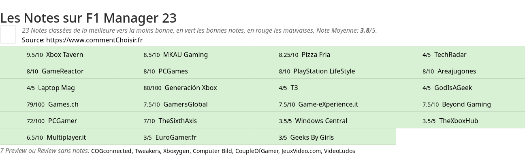Image resolution: width=525 pixels, height=155 pixels.
Task: Open the commentChoisir.fr source link
Action: coord(94,40)
